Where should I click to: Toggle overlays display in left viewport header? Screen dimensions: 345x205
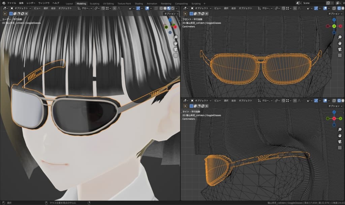pyautogui.click(x=148, y=8)
